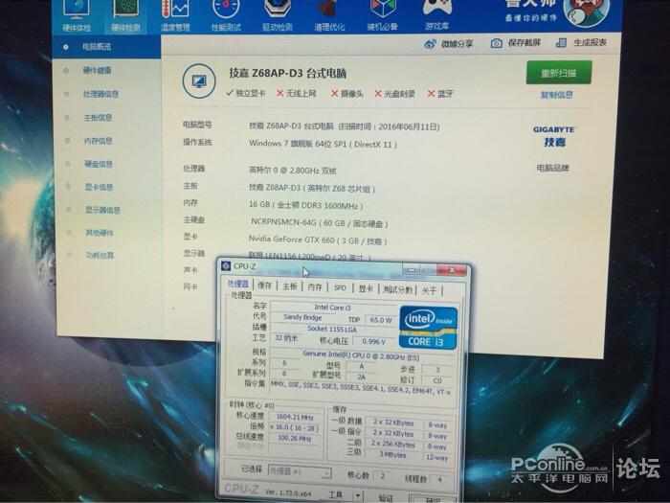
Task: Open 驱动检测 toolbar icon
Action: point(278,16)
